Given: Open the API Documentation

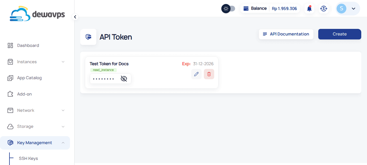Looking at the screenshot, I should click(x=286, y=34).
